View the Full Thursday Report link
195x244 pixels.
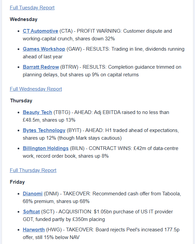[33, 170]
